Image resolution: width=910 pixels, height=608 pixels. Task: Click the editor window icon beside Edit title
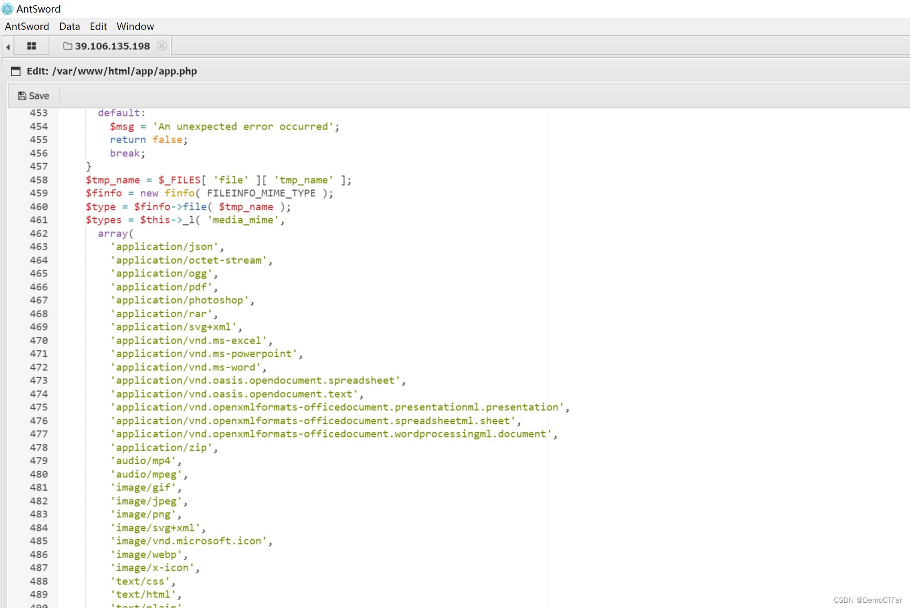16,71
